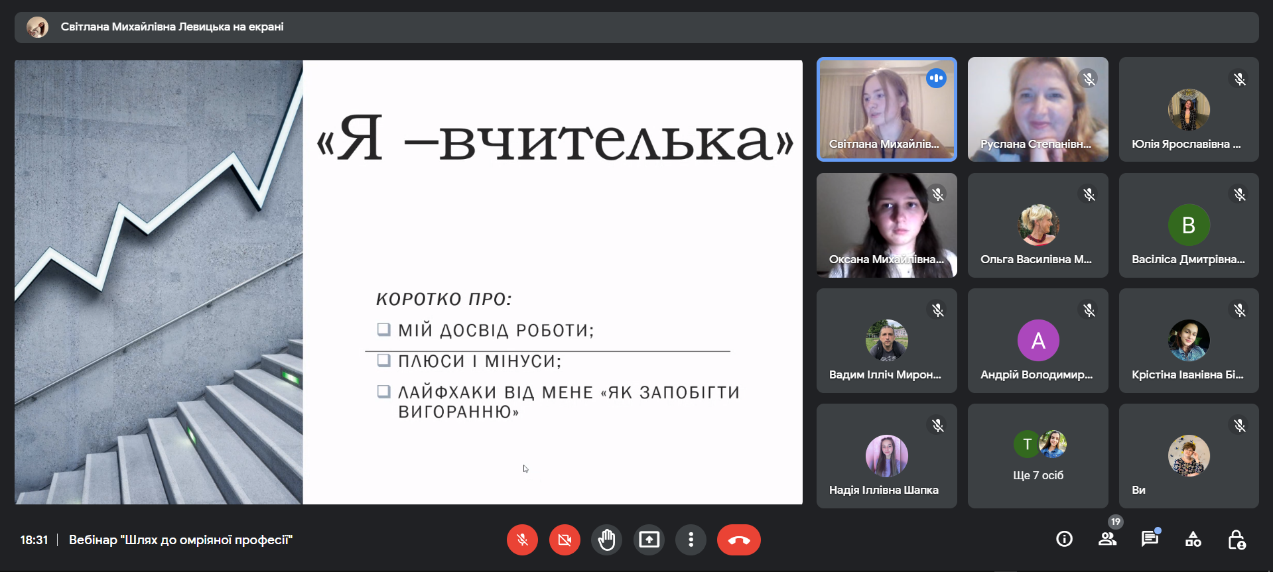Click slide checkbox beside 'Плюси і мінуси'
Viewport: 1273px width, 572px height.
383,361
